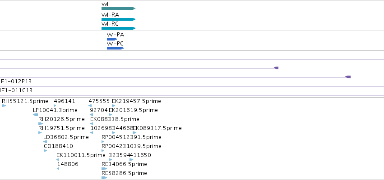This screenshot has height=180, width=384.
Task: Click the E1-012P13 clone label
Action: [16, 81]
